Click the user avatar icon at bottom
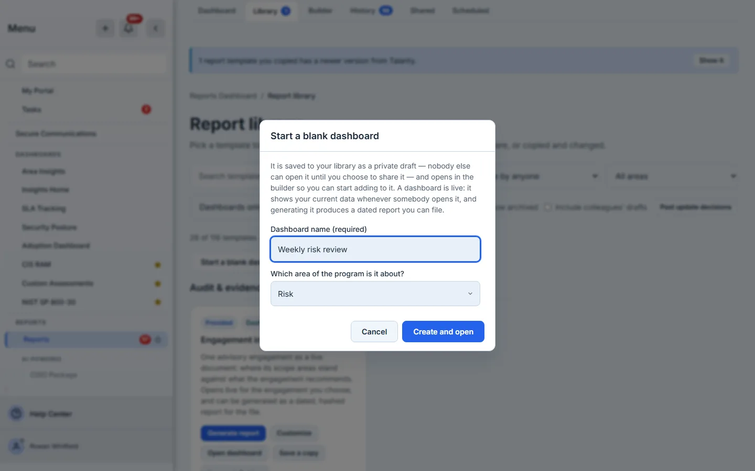Viewport: 755px width, 471px height. click(16, 446)
